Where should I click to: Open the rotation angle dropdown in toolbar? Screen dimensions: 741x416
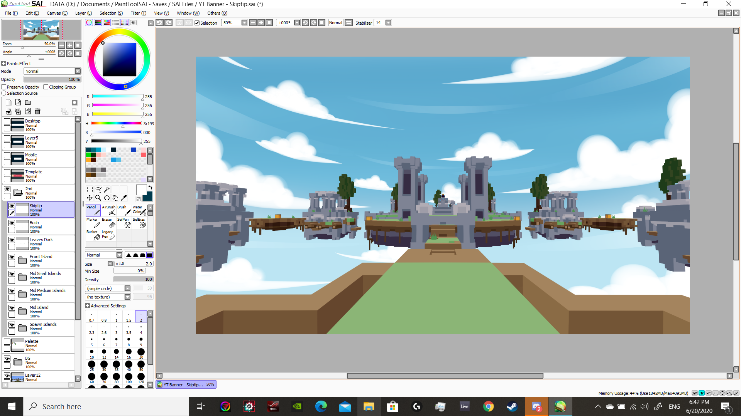[297, 23]
